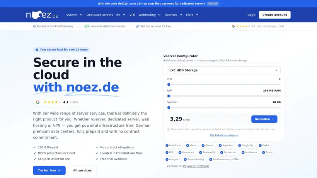
Task: Click the Bestellen order button
Action: tap(264, 119)
